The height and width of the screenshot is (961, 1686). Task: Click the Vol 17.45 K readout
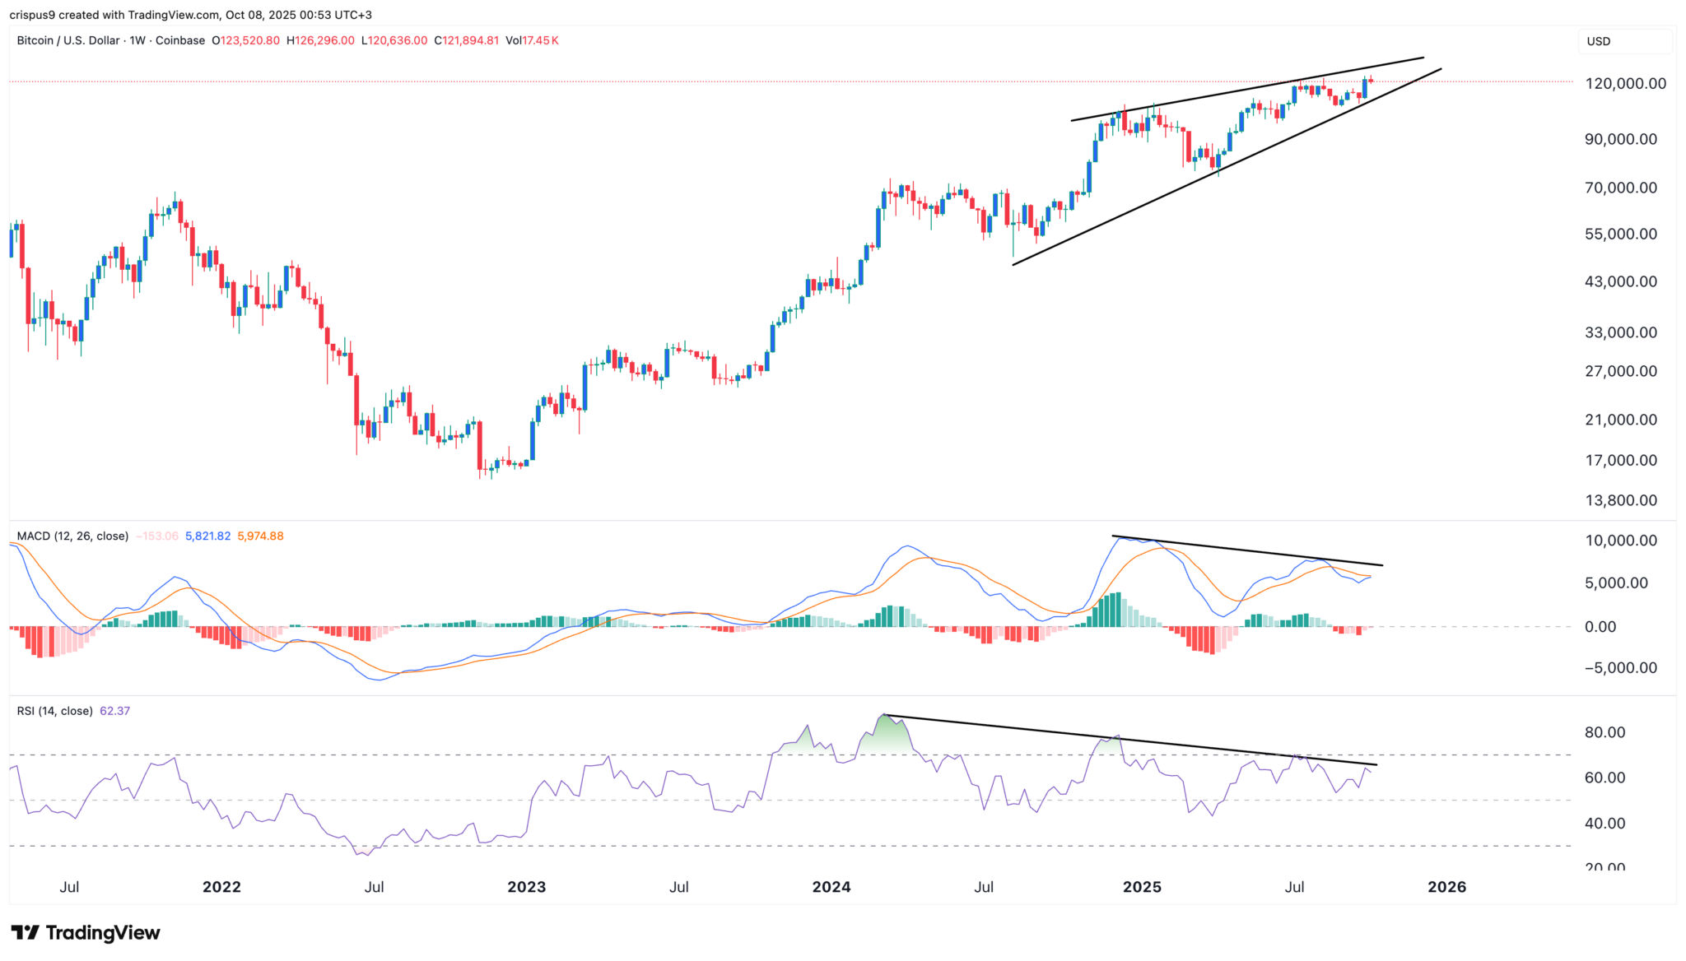coord(532,40)
